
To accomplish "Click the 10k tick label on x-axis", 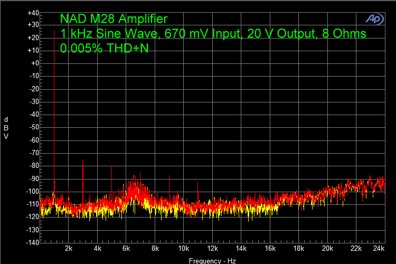I will click(183, 248).
